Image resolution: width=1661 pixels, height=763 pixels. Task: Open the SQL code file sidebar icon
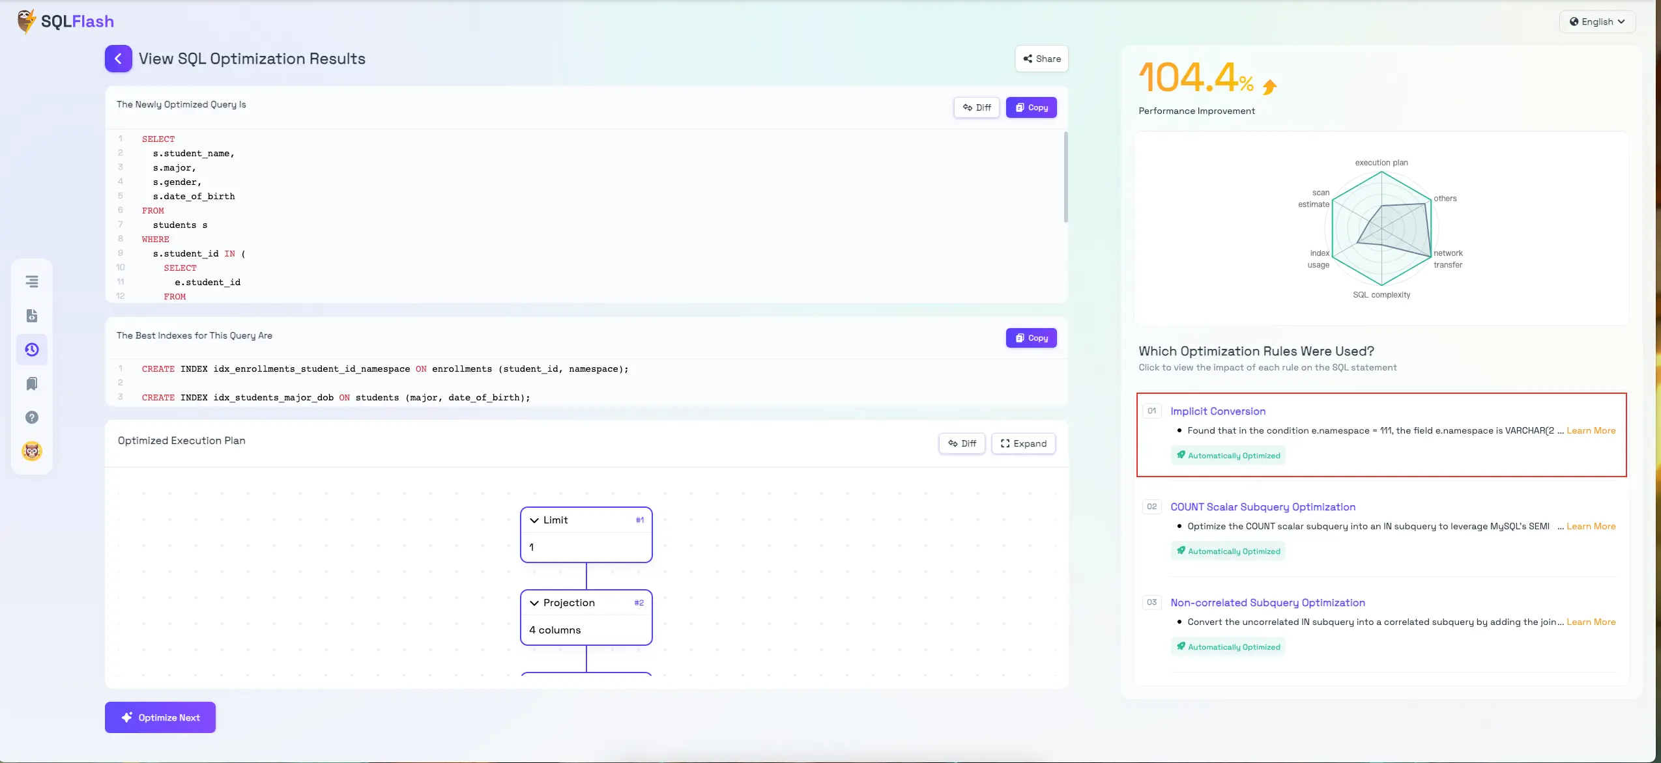click(x=32, y=316)
